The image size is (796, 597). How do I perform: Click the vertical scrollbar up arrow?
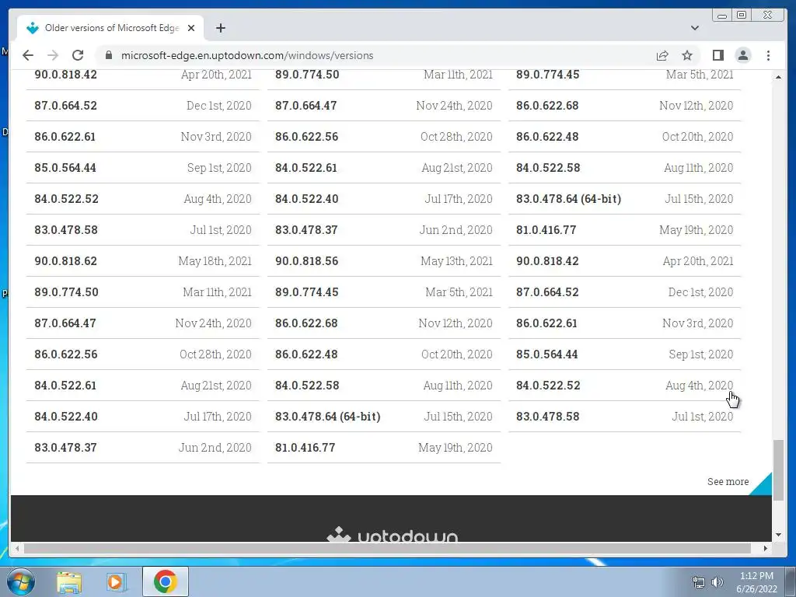pos(778,77)
